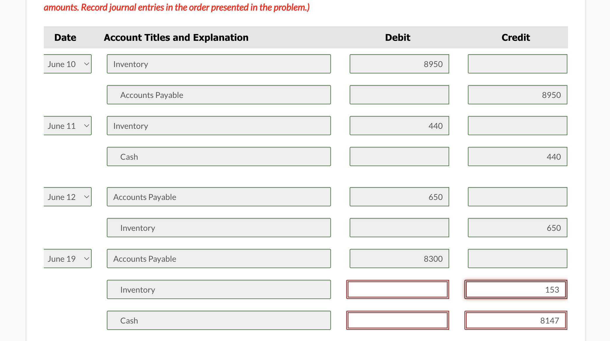Click the 650 debit amount field
The image size is (610, 341).
[399, 197]
